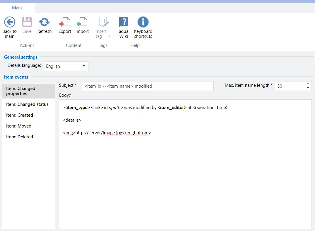Screen dimensions: 315x231
Task: Click the Insert tag icon
Action: [103, 22]
